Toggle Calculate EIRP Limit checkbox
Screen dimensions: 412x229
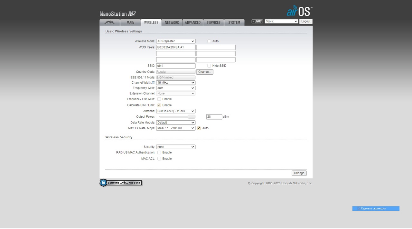tap(159, 105)
